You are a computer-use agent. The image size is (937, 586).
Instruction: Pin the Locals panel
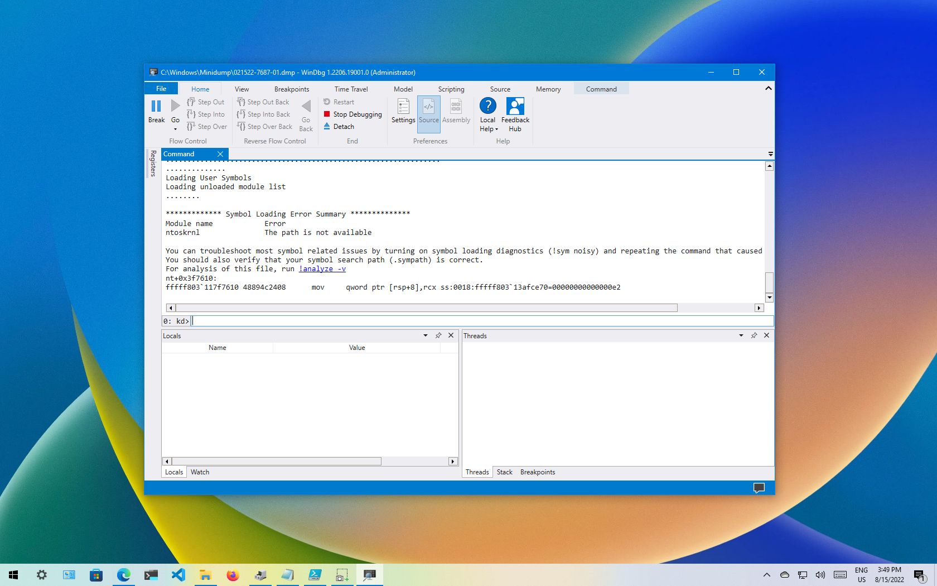[438, 335]
